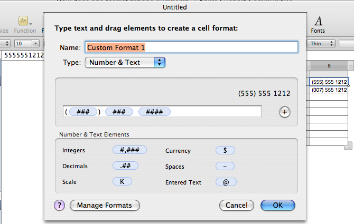This screenshot has height=224, width=354.
Task: Select the Currency $ element token
Action: (x=225, y=150)
